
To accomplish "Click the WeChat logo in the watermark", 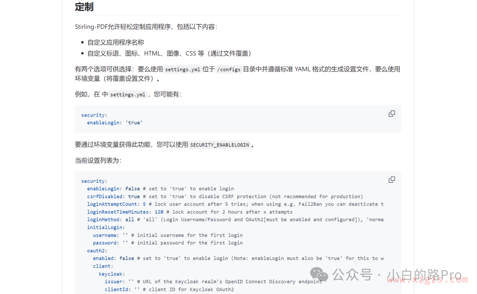I will [319, 275].
